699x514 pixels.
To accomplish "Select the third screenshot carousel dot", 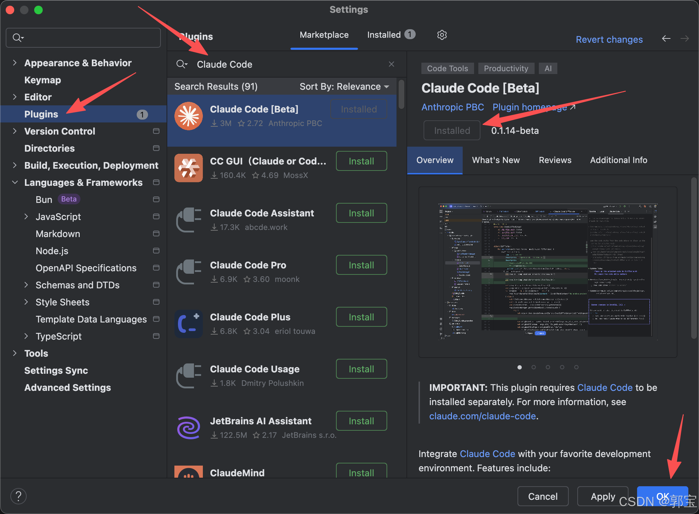I will click(x=548, y=367).
